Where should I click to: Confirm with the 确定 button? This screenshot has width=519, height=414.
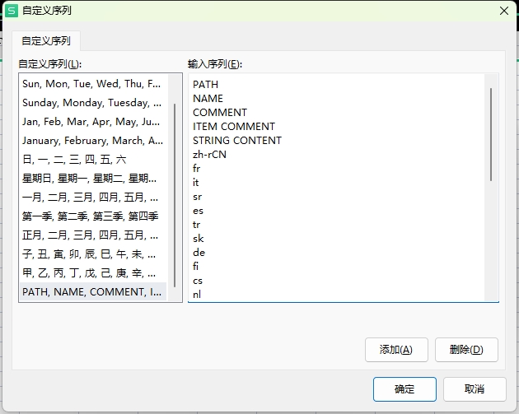click(x=404, y=389)
